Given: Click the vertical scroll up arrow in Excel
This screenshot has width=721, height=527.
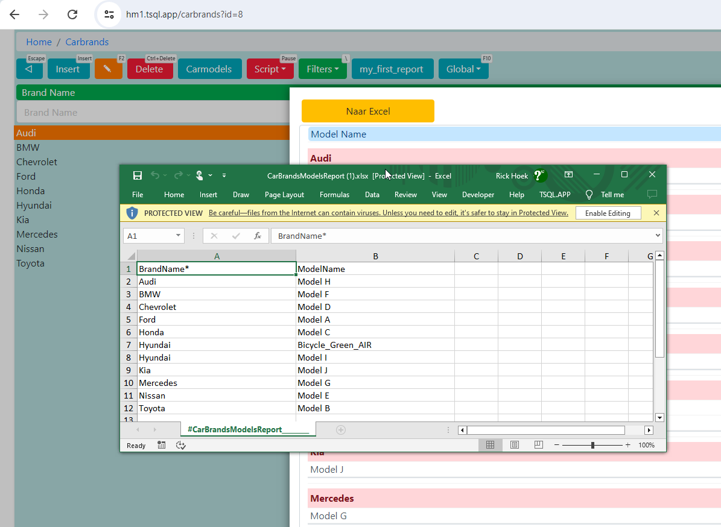Looking at the screenshot, I should point(660,256).
